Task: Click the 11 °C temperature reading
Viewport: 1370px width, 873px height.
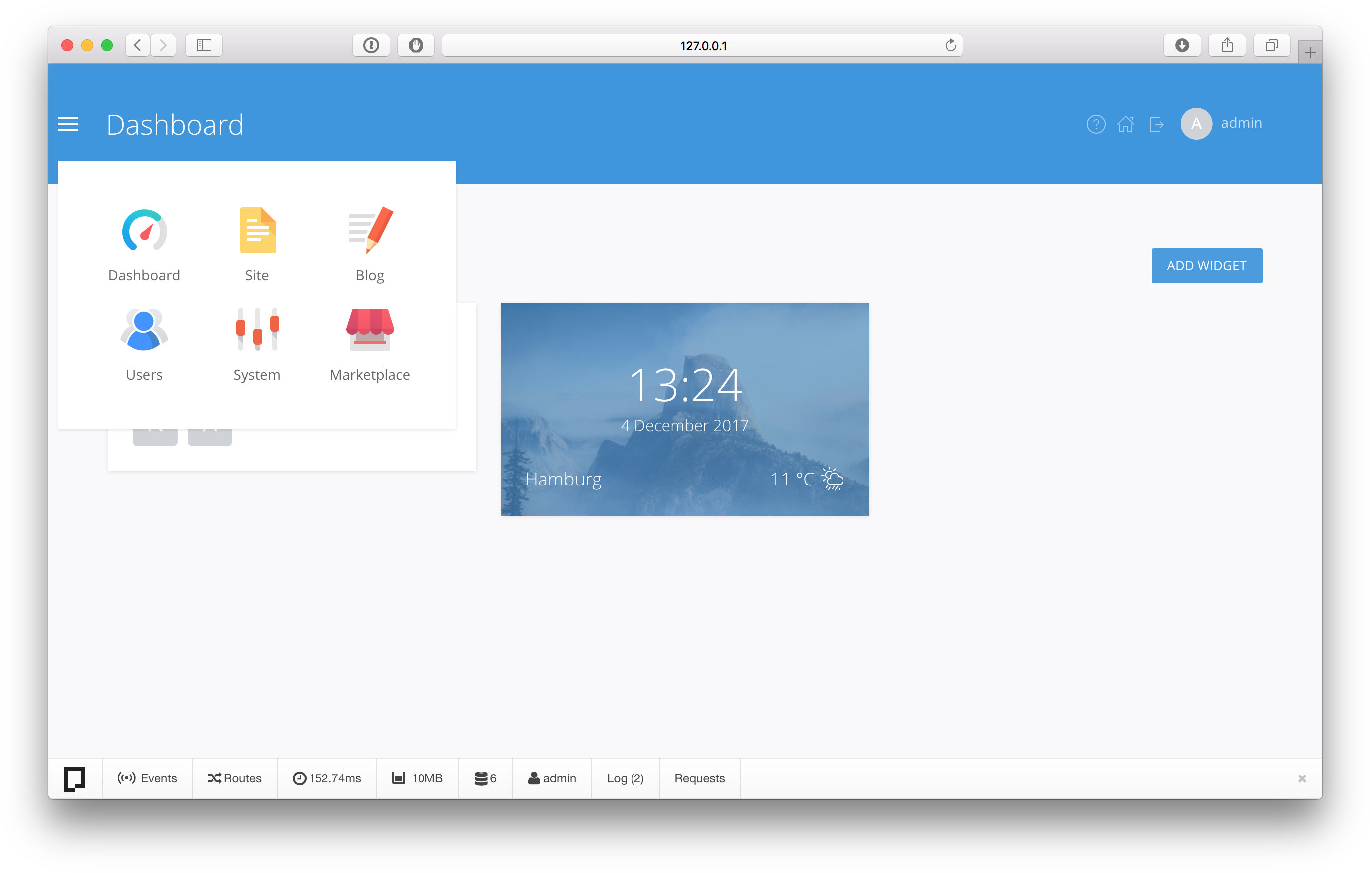Action: [792, 479]
